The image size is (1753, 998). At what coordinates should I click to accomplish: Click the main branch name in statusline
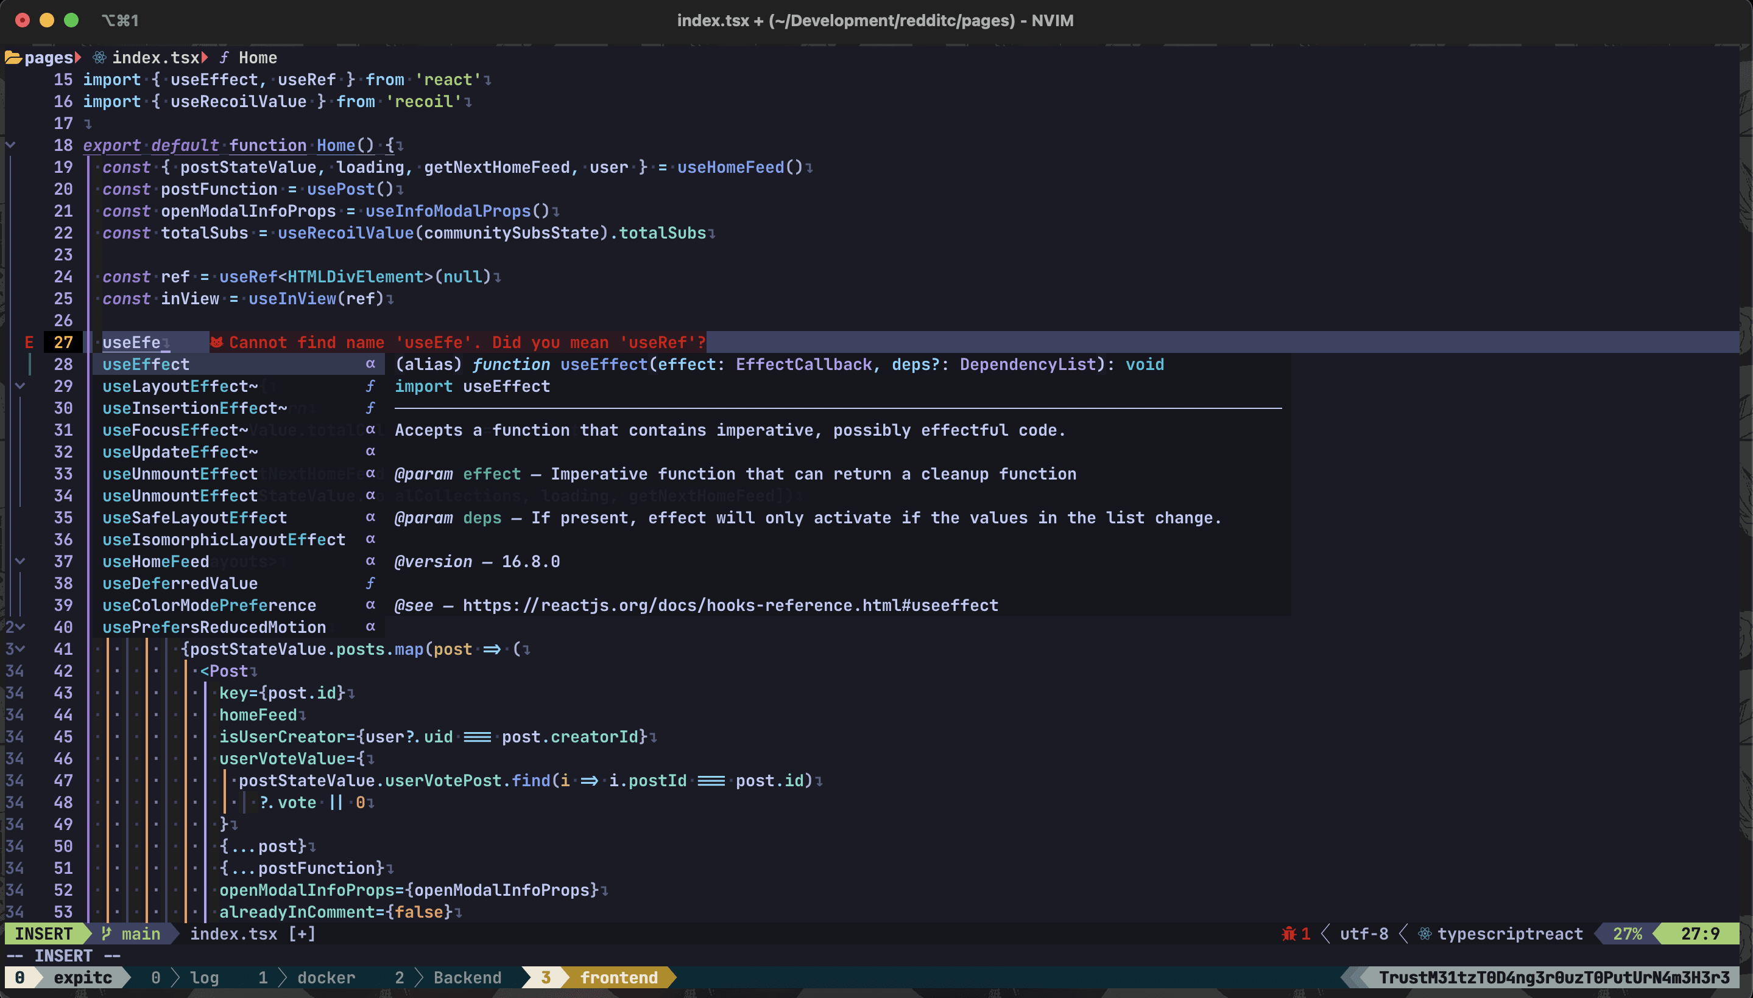tap(141, 933)
